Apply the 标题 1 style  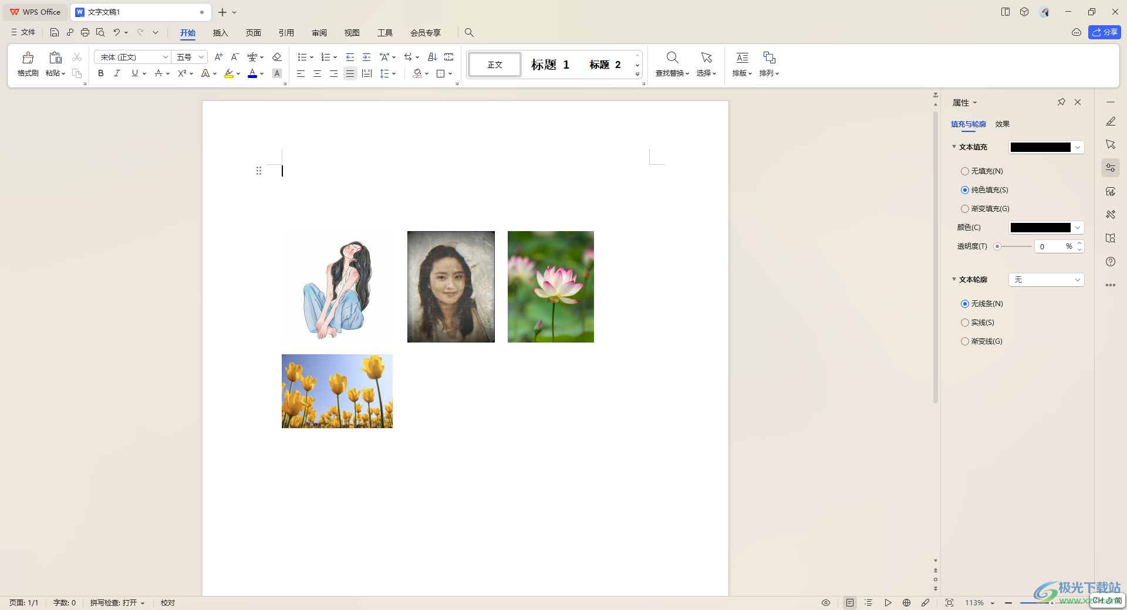[x=550, y=65]
